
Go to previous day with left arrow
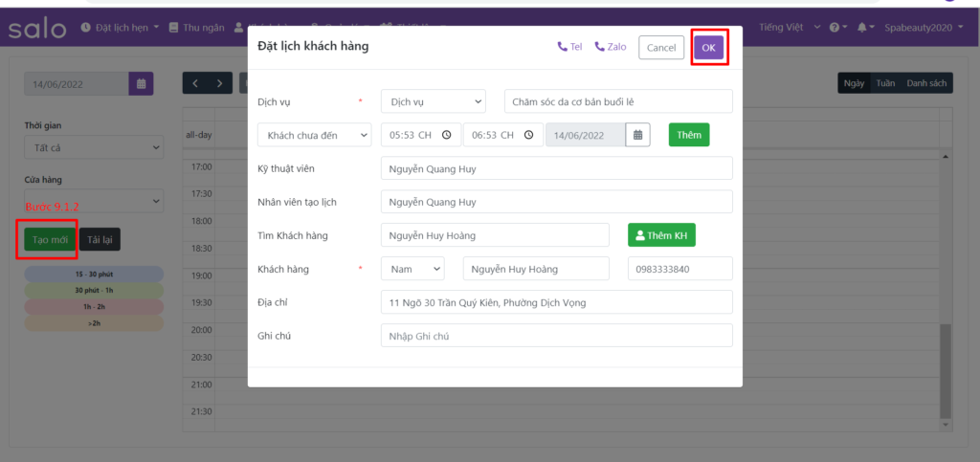(x=195, y=83)
